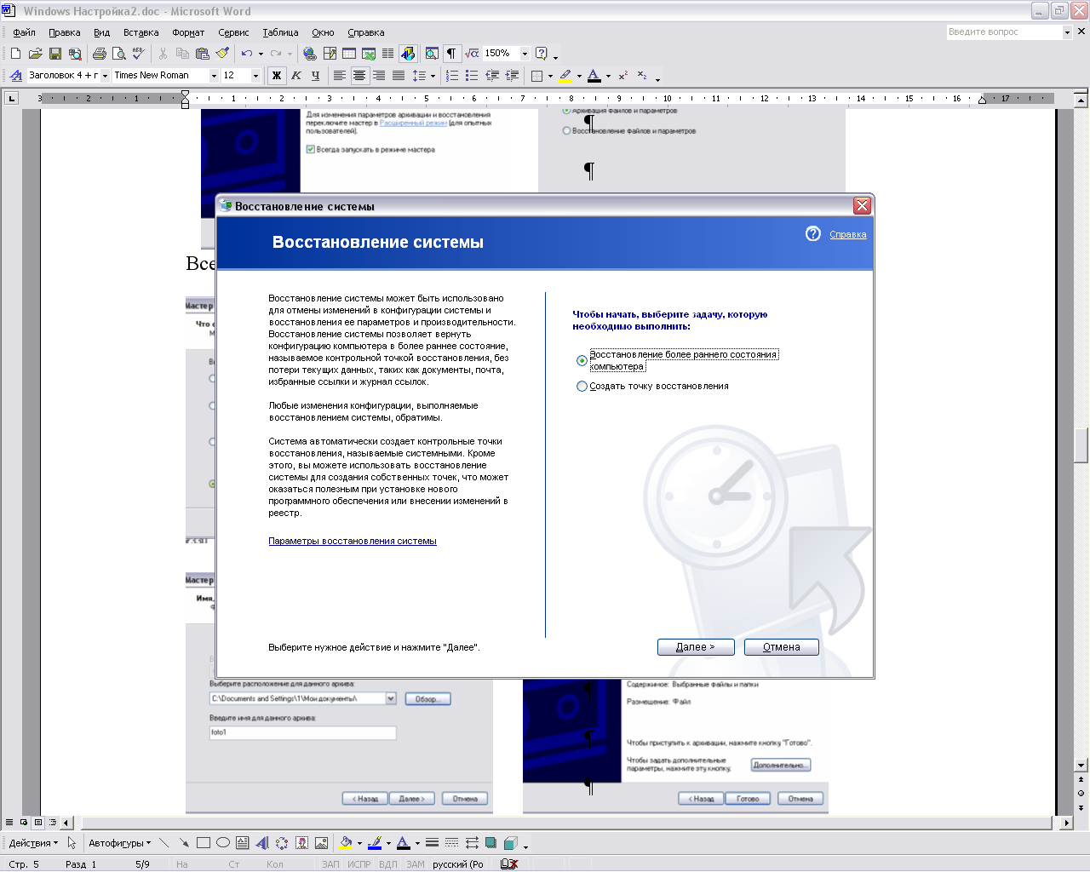Apply Line Color on drawing toolbar
The image size is (1090, 872).
click(375, 843)
